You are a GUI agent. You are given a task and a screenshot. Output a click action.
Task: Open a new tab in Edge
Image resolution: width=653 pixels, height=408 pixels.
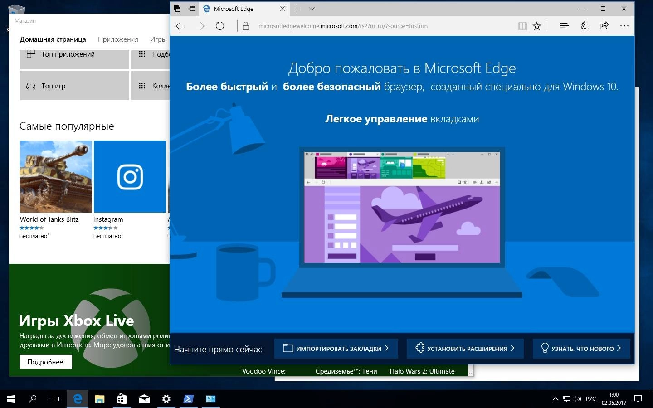coord(297,9)
